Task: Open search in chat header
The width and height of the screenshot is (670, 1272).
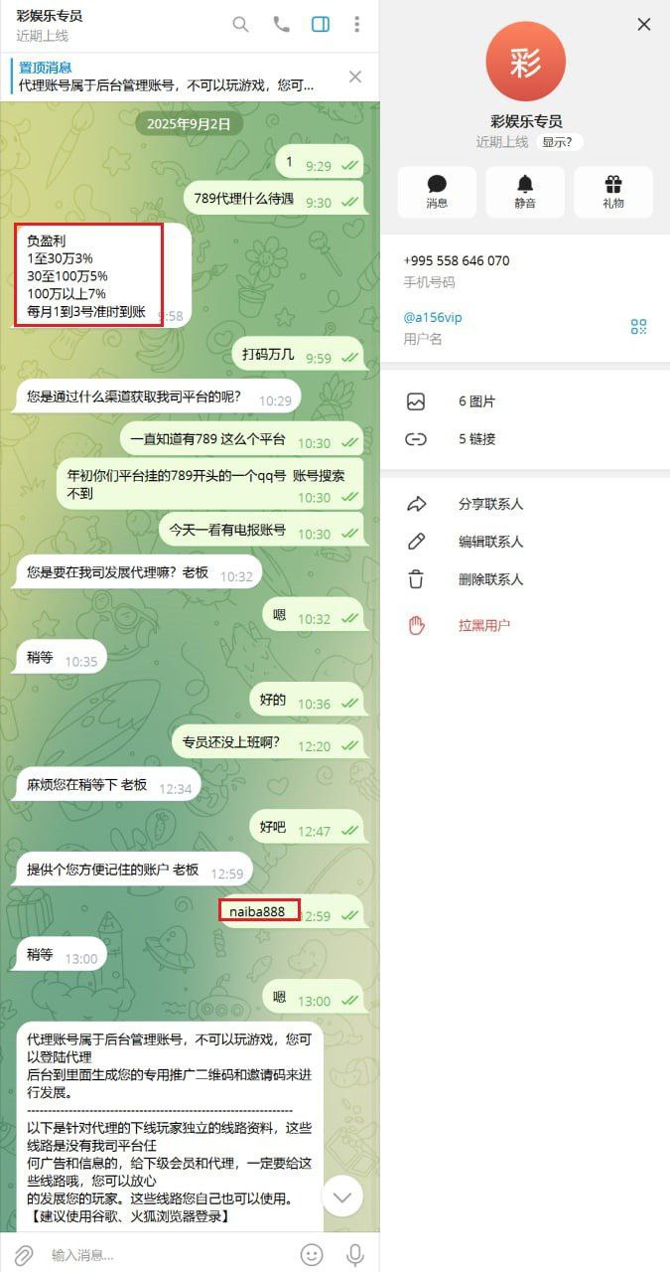Action: (240, 25)
